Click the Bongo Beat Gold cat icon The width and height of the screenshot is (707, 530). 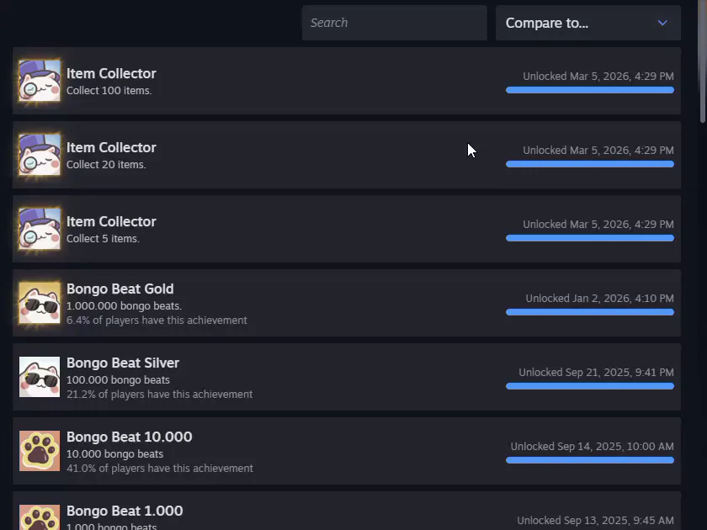point(40,303)
